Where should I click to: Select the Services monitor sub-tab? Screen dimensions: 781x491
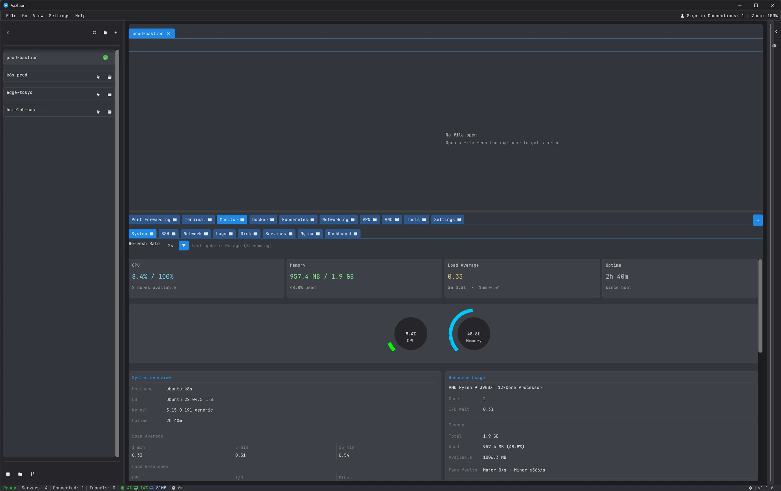(279, 234)
